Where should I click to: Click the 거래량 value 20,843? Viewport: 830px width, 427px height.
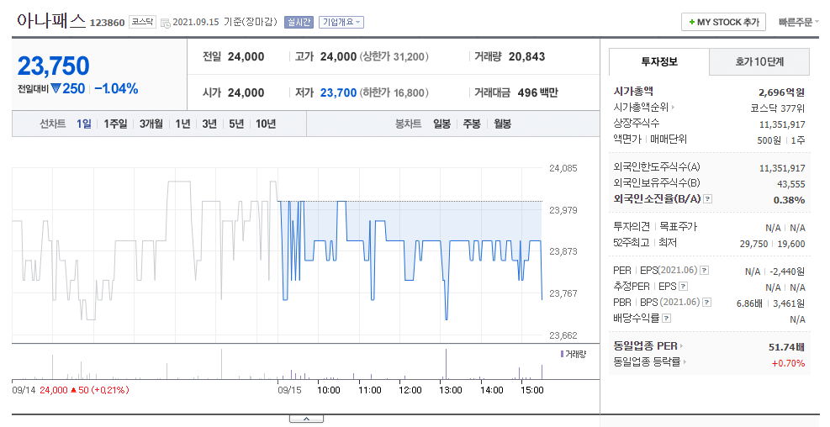coord(526,56)
